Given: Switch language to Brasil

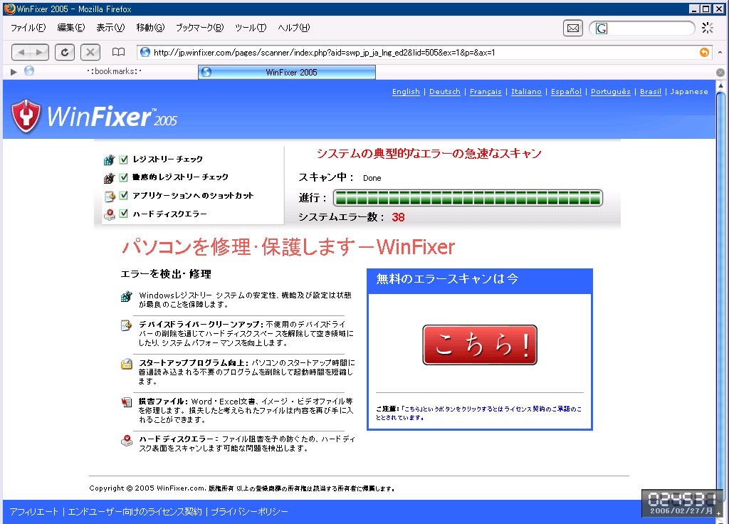Looking at the screenshot, I should 650,92.
